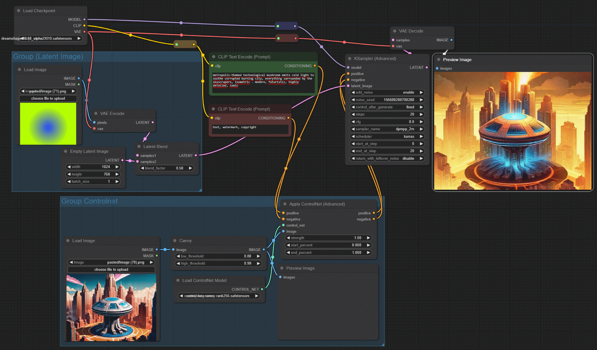Collapse the VAE Decode node using its title dot
This screenshot has width=597, height=350.
click(x=394, y=31)
